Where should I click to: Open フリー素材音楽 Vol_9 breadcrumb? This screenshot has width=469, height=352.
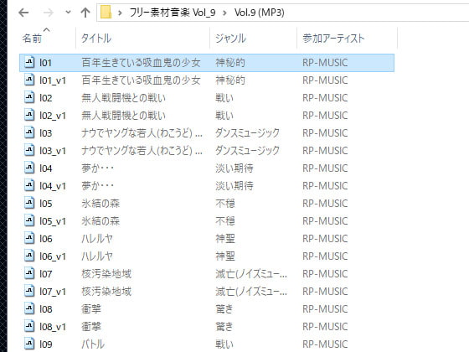click(173, 13)
